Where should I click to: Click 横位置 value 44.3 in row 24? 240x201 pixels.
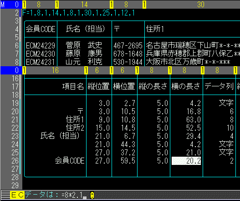coord(128,145)
